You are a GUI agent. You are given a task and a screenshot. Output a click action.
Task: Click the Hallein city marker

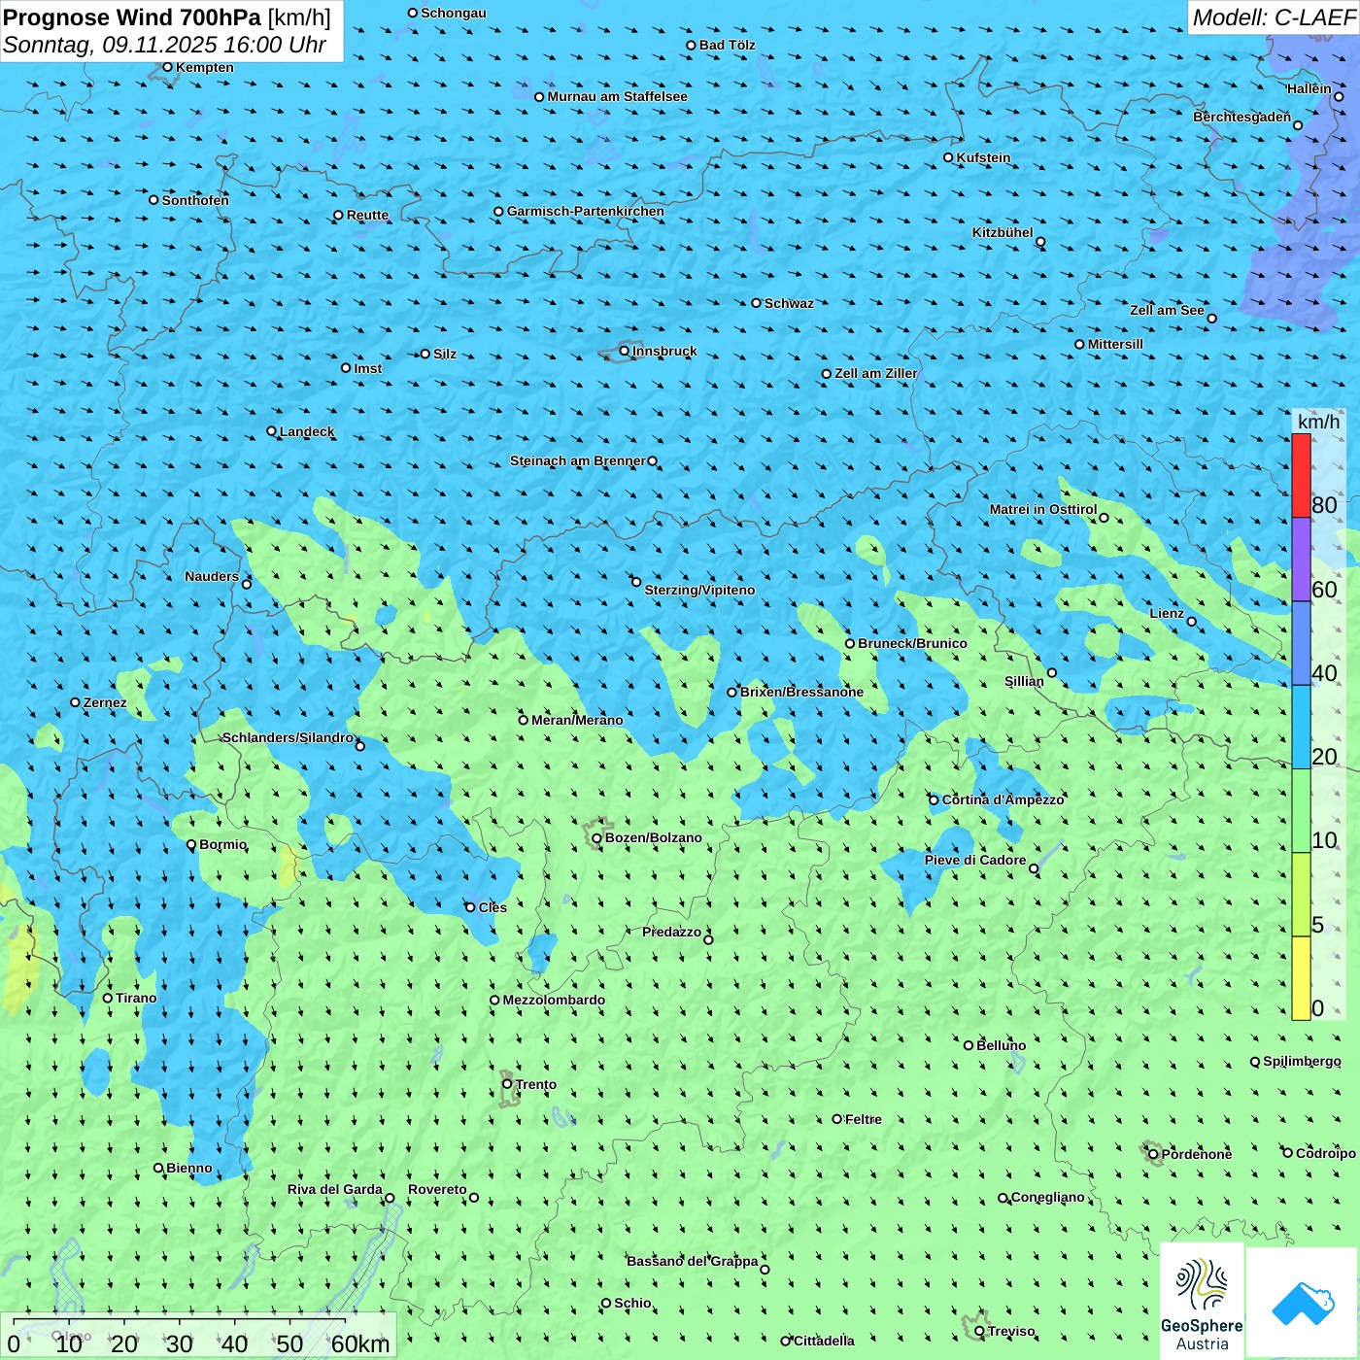click(1339, 96)
